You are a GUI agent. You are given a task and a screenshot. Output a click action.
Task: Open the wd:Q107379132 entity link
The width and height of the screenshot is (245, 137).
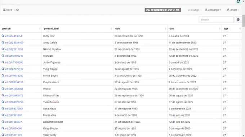point(14,69)
